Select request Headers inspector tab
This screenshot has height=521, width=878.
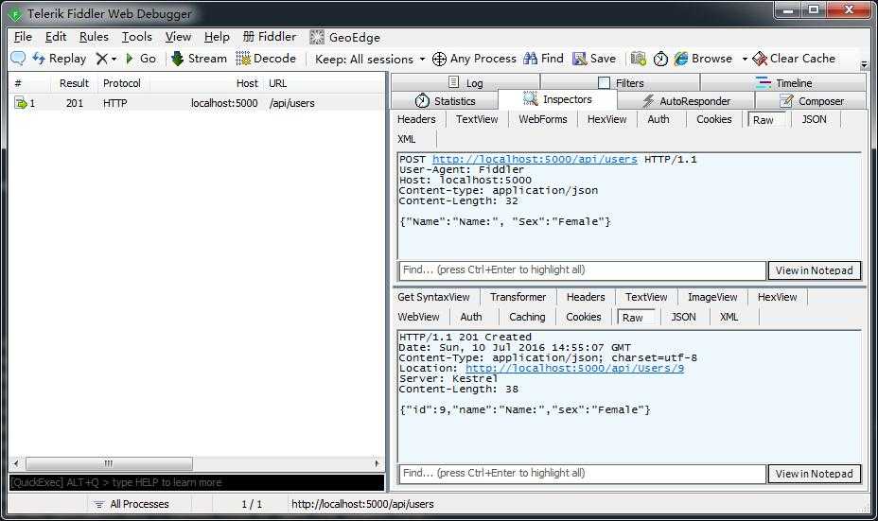pos(416,119)
